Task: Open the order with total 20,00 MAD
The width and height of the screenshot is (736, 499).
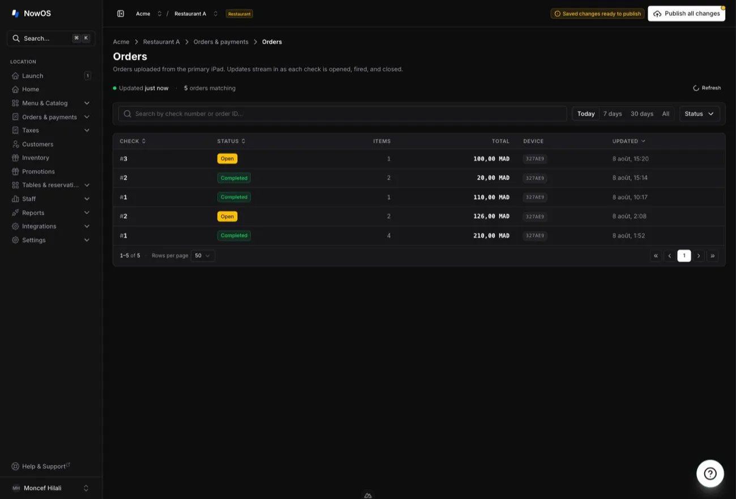Action: [419, 178]
